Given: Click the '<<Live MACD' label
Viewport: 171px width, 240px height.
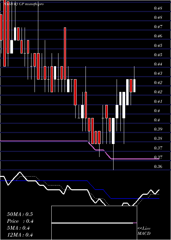Looking at the screenshot, I should (144, 231).
